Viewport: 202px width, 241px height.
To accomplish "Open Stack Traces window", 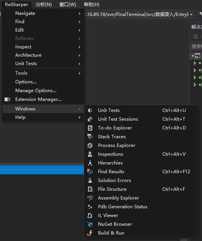I will coord(141,137).
